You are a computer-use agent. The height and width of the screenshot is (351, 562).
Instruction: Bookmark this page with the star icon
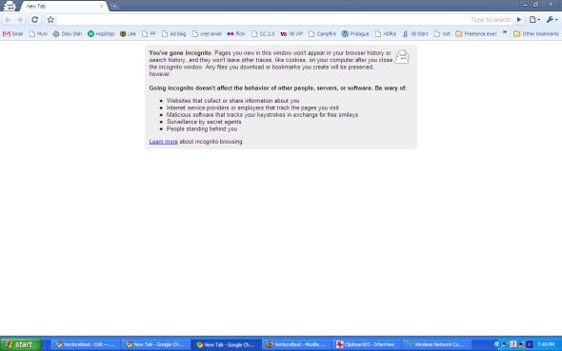(x=50, y=20)
